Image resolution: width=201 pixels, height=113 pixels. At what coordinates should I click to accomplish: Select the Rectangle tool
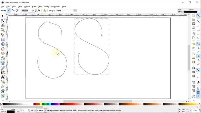point(3,39)
